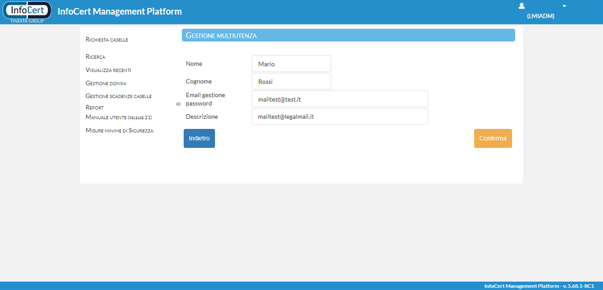Viewport: 603px width, 290px height.
Task: Go to the Ricerca menu item
Action: (96, 57)
